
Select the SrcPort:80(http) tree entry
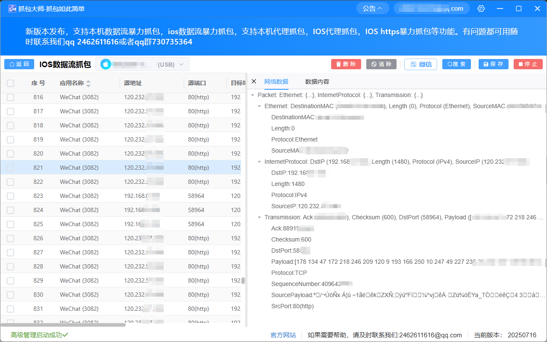point(292,306)
